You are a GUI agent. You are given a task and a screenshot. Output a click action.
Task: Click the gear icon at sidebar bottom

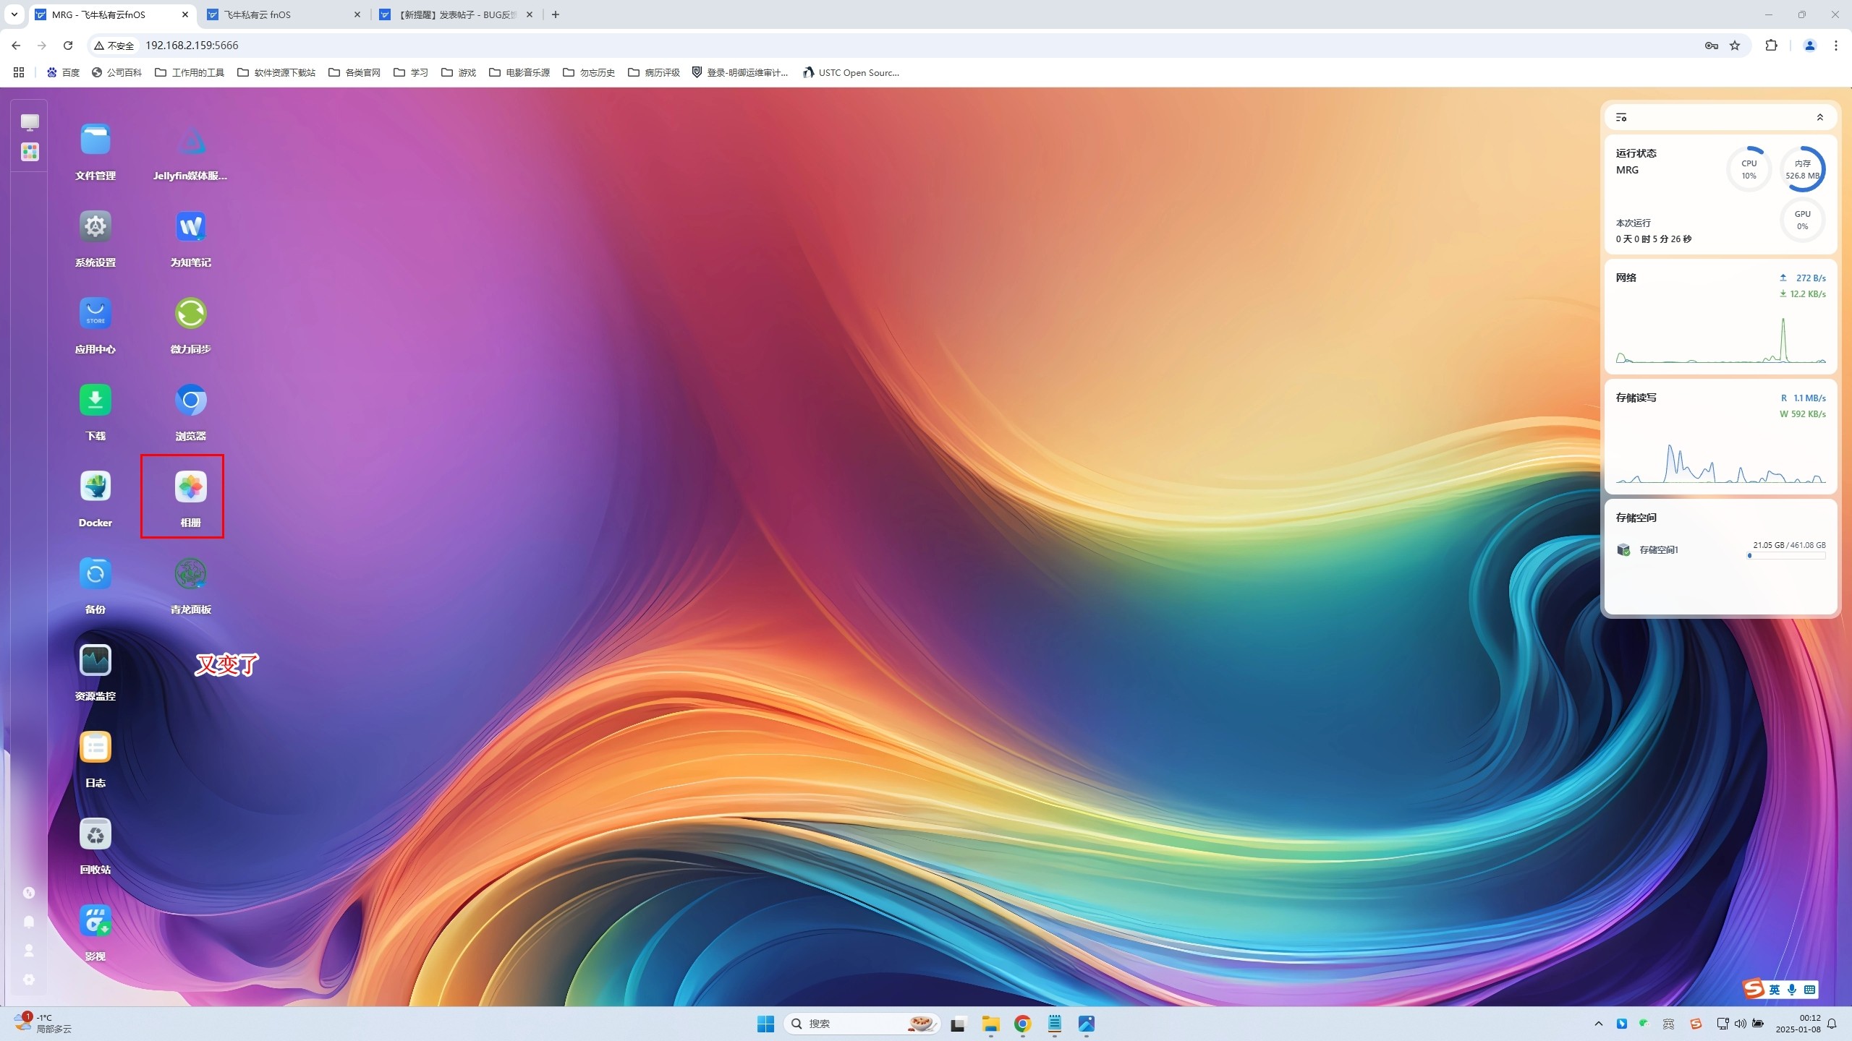tap(29, 980)
